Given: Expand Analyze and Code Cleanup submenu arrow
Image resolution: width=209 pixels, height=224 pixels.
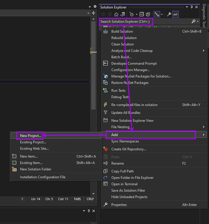Looking at the screenshot, I should (203, 51).
